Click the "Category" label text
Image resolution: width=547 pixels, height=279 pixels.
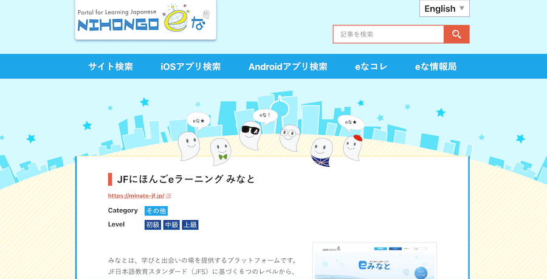pyautogui.click(x=123, y=210)
